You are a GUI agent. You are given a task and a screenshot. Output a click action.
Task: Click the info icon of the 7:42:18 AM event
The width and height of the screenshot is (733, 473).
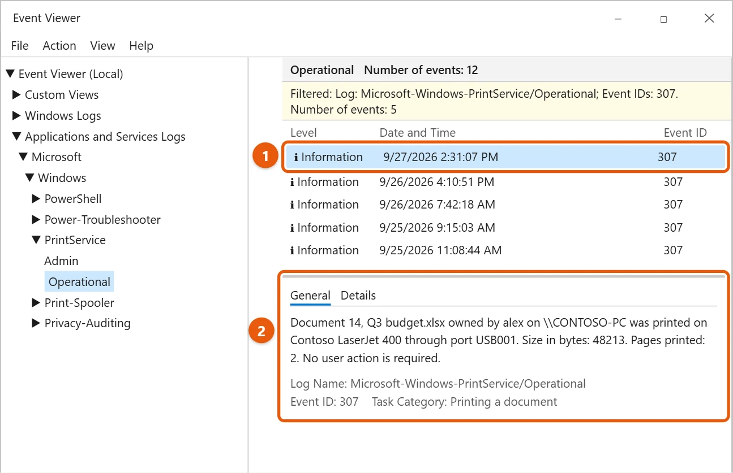[x=292, y=205]
